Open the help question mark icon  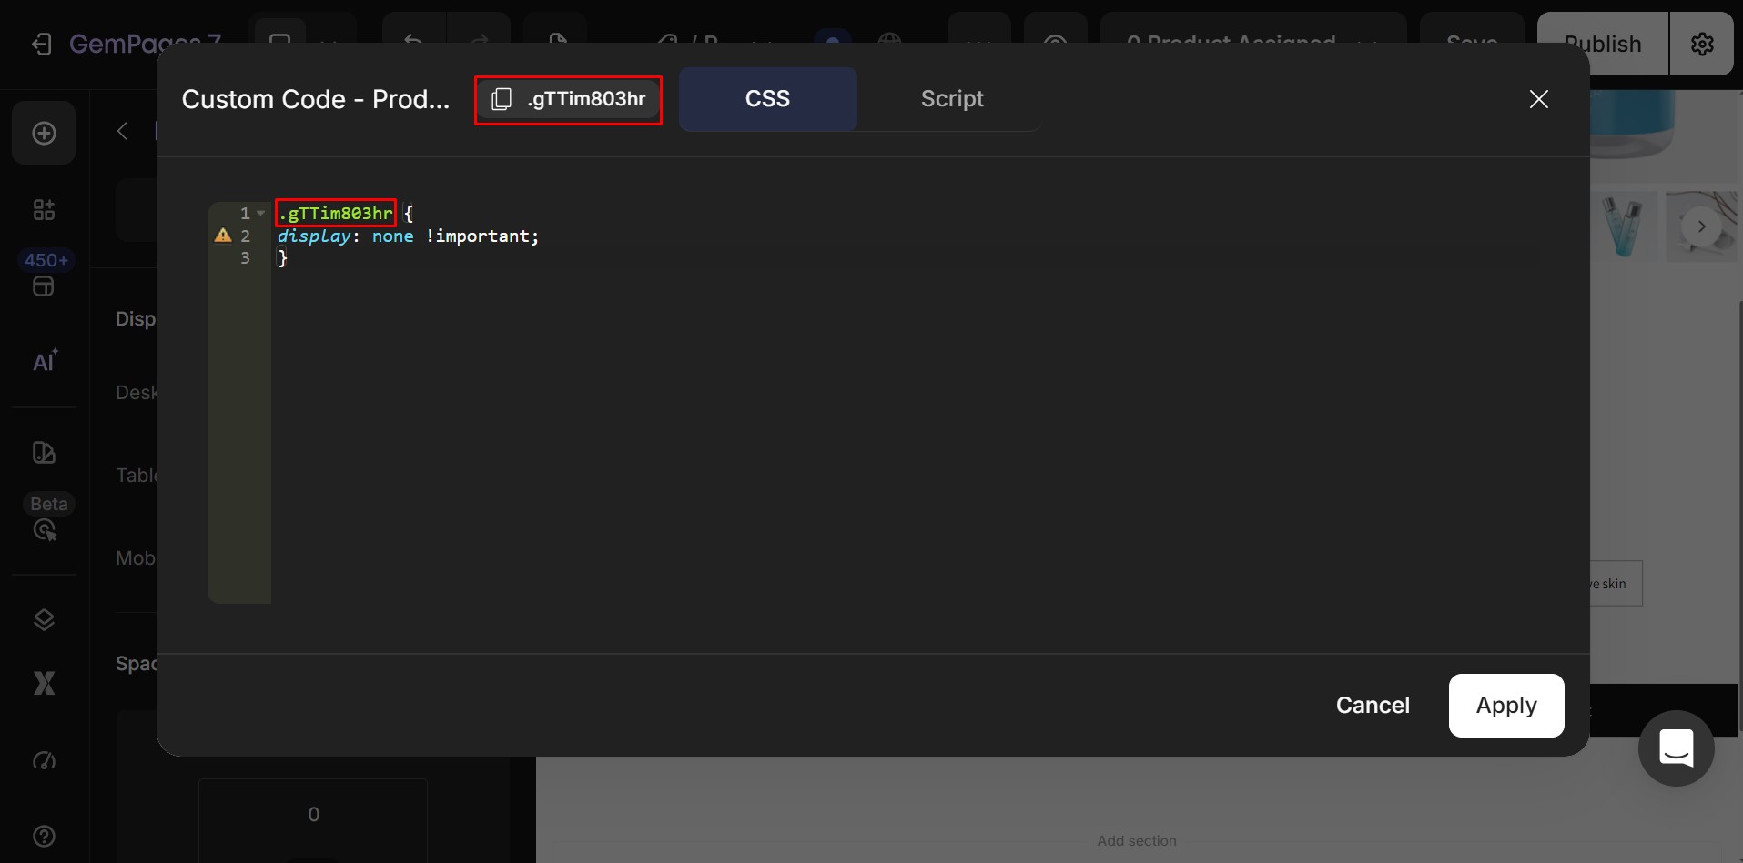point(44,836)
